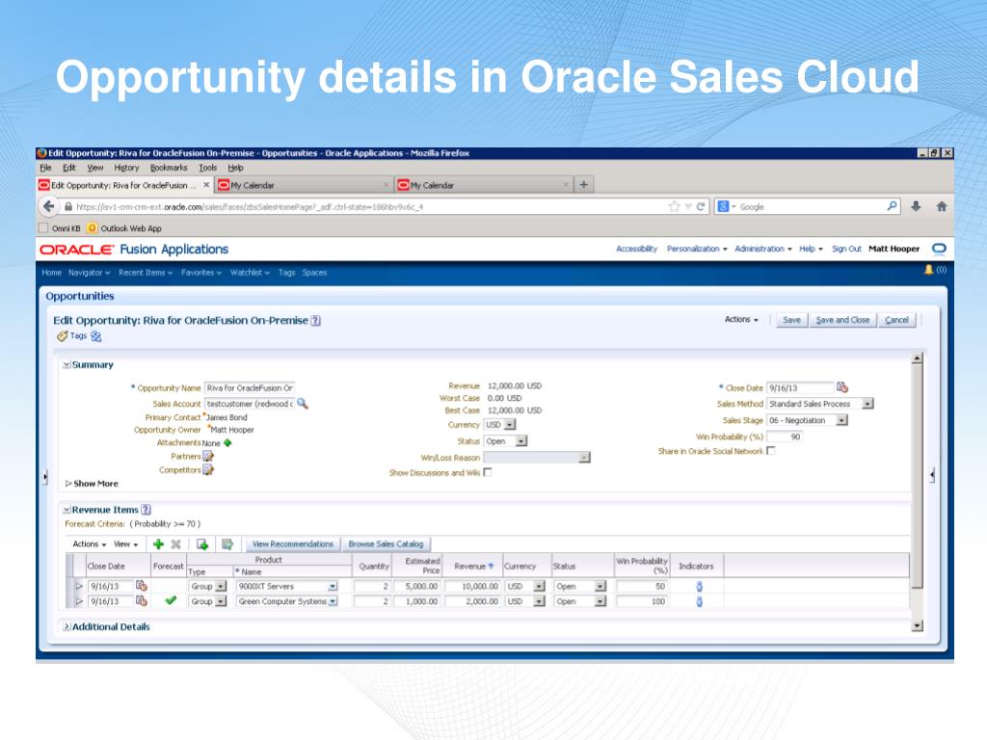
Task: Click the Tags label icon
Action: point(63,336)
